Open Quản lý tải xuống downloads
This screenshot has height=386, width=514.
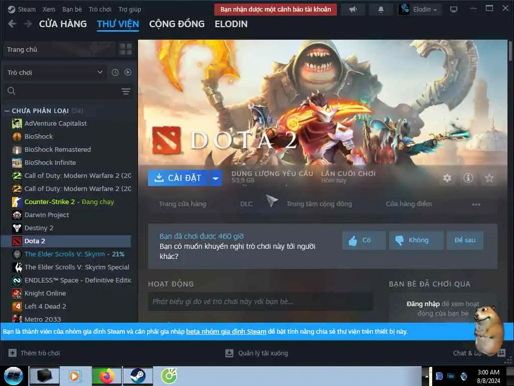(x=256, y=353)
